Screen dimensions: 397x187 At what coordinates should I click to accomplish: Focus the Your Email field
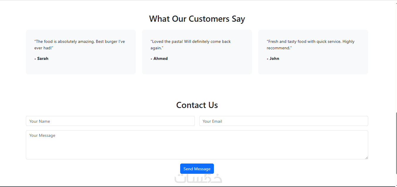(283, 121)
